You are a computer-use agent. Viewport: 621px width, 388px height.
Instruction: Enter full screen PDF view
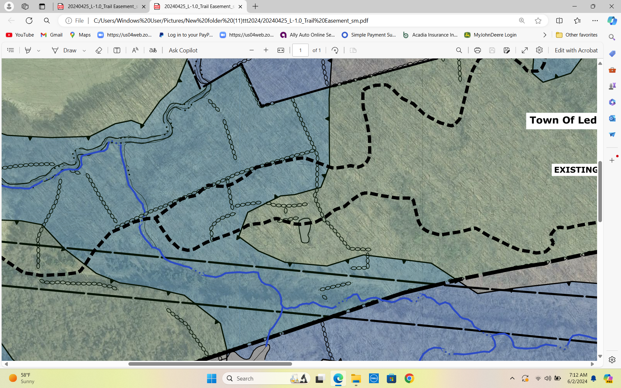tap(525, 50)
